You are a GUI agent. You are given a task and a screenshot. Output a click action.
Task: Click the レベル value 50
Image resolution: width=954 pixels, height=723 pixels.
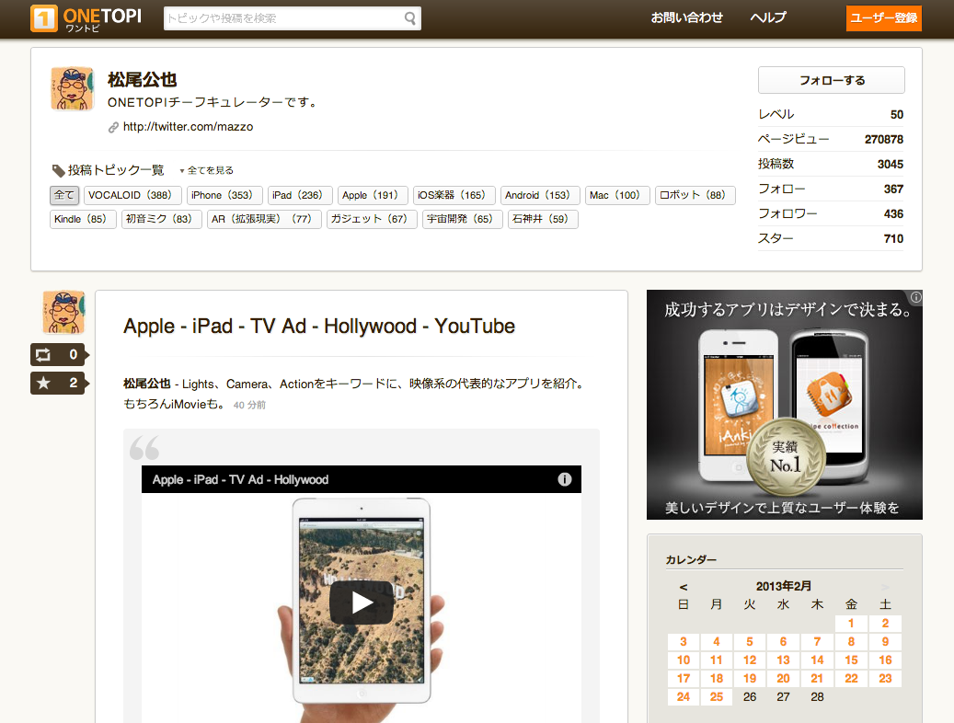point(897,114)
